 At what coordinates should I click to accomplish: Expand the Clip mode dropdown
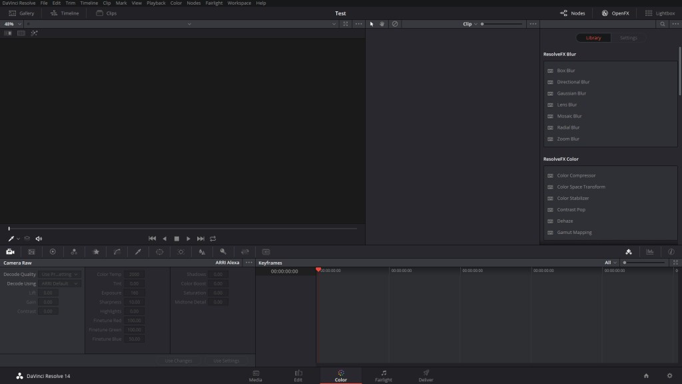pos(470,24)
